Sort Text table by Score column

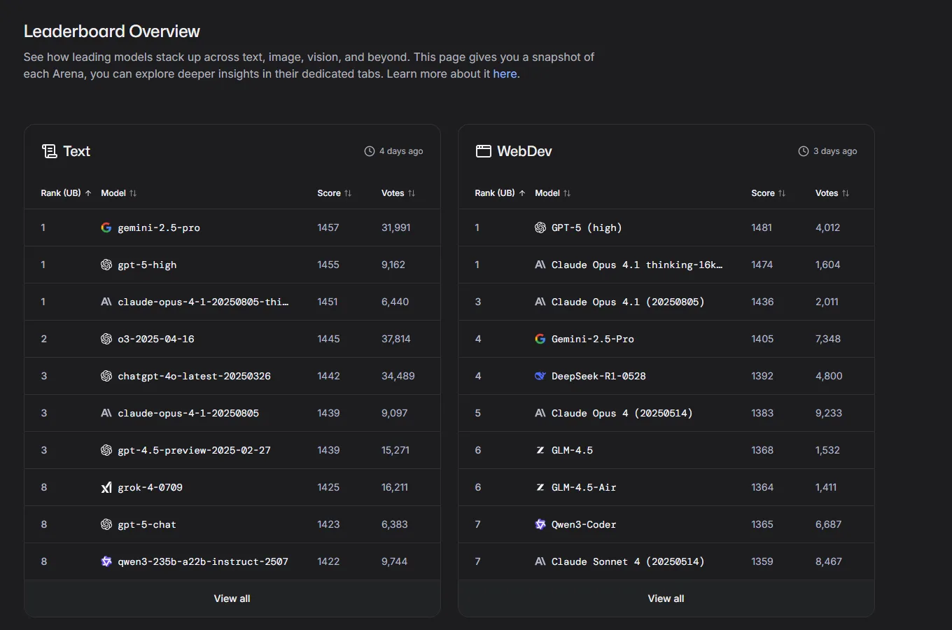coord(334,193)
